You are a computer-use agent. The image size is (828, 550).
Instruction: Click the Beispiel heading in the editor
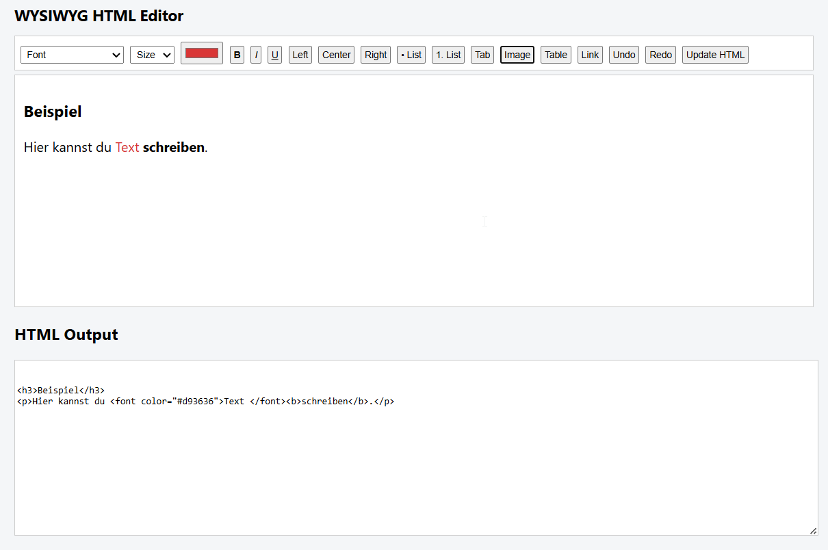click(x=53, y=112)
